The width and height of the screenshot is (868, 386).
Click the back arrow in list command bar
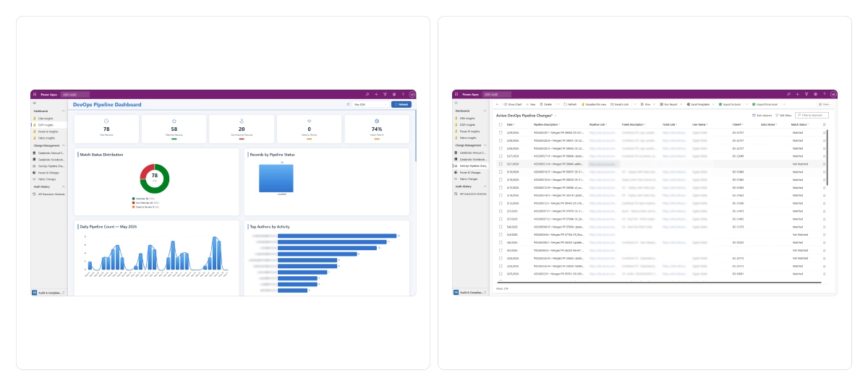[x=498, y=104]
